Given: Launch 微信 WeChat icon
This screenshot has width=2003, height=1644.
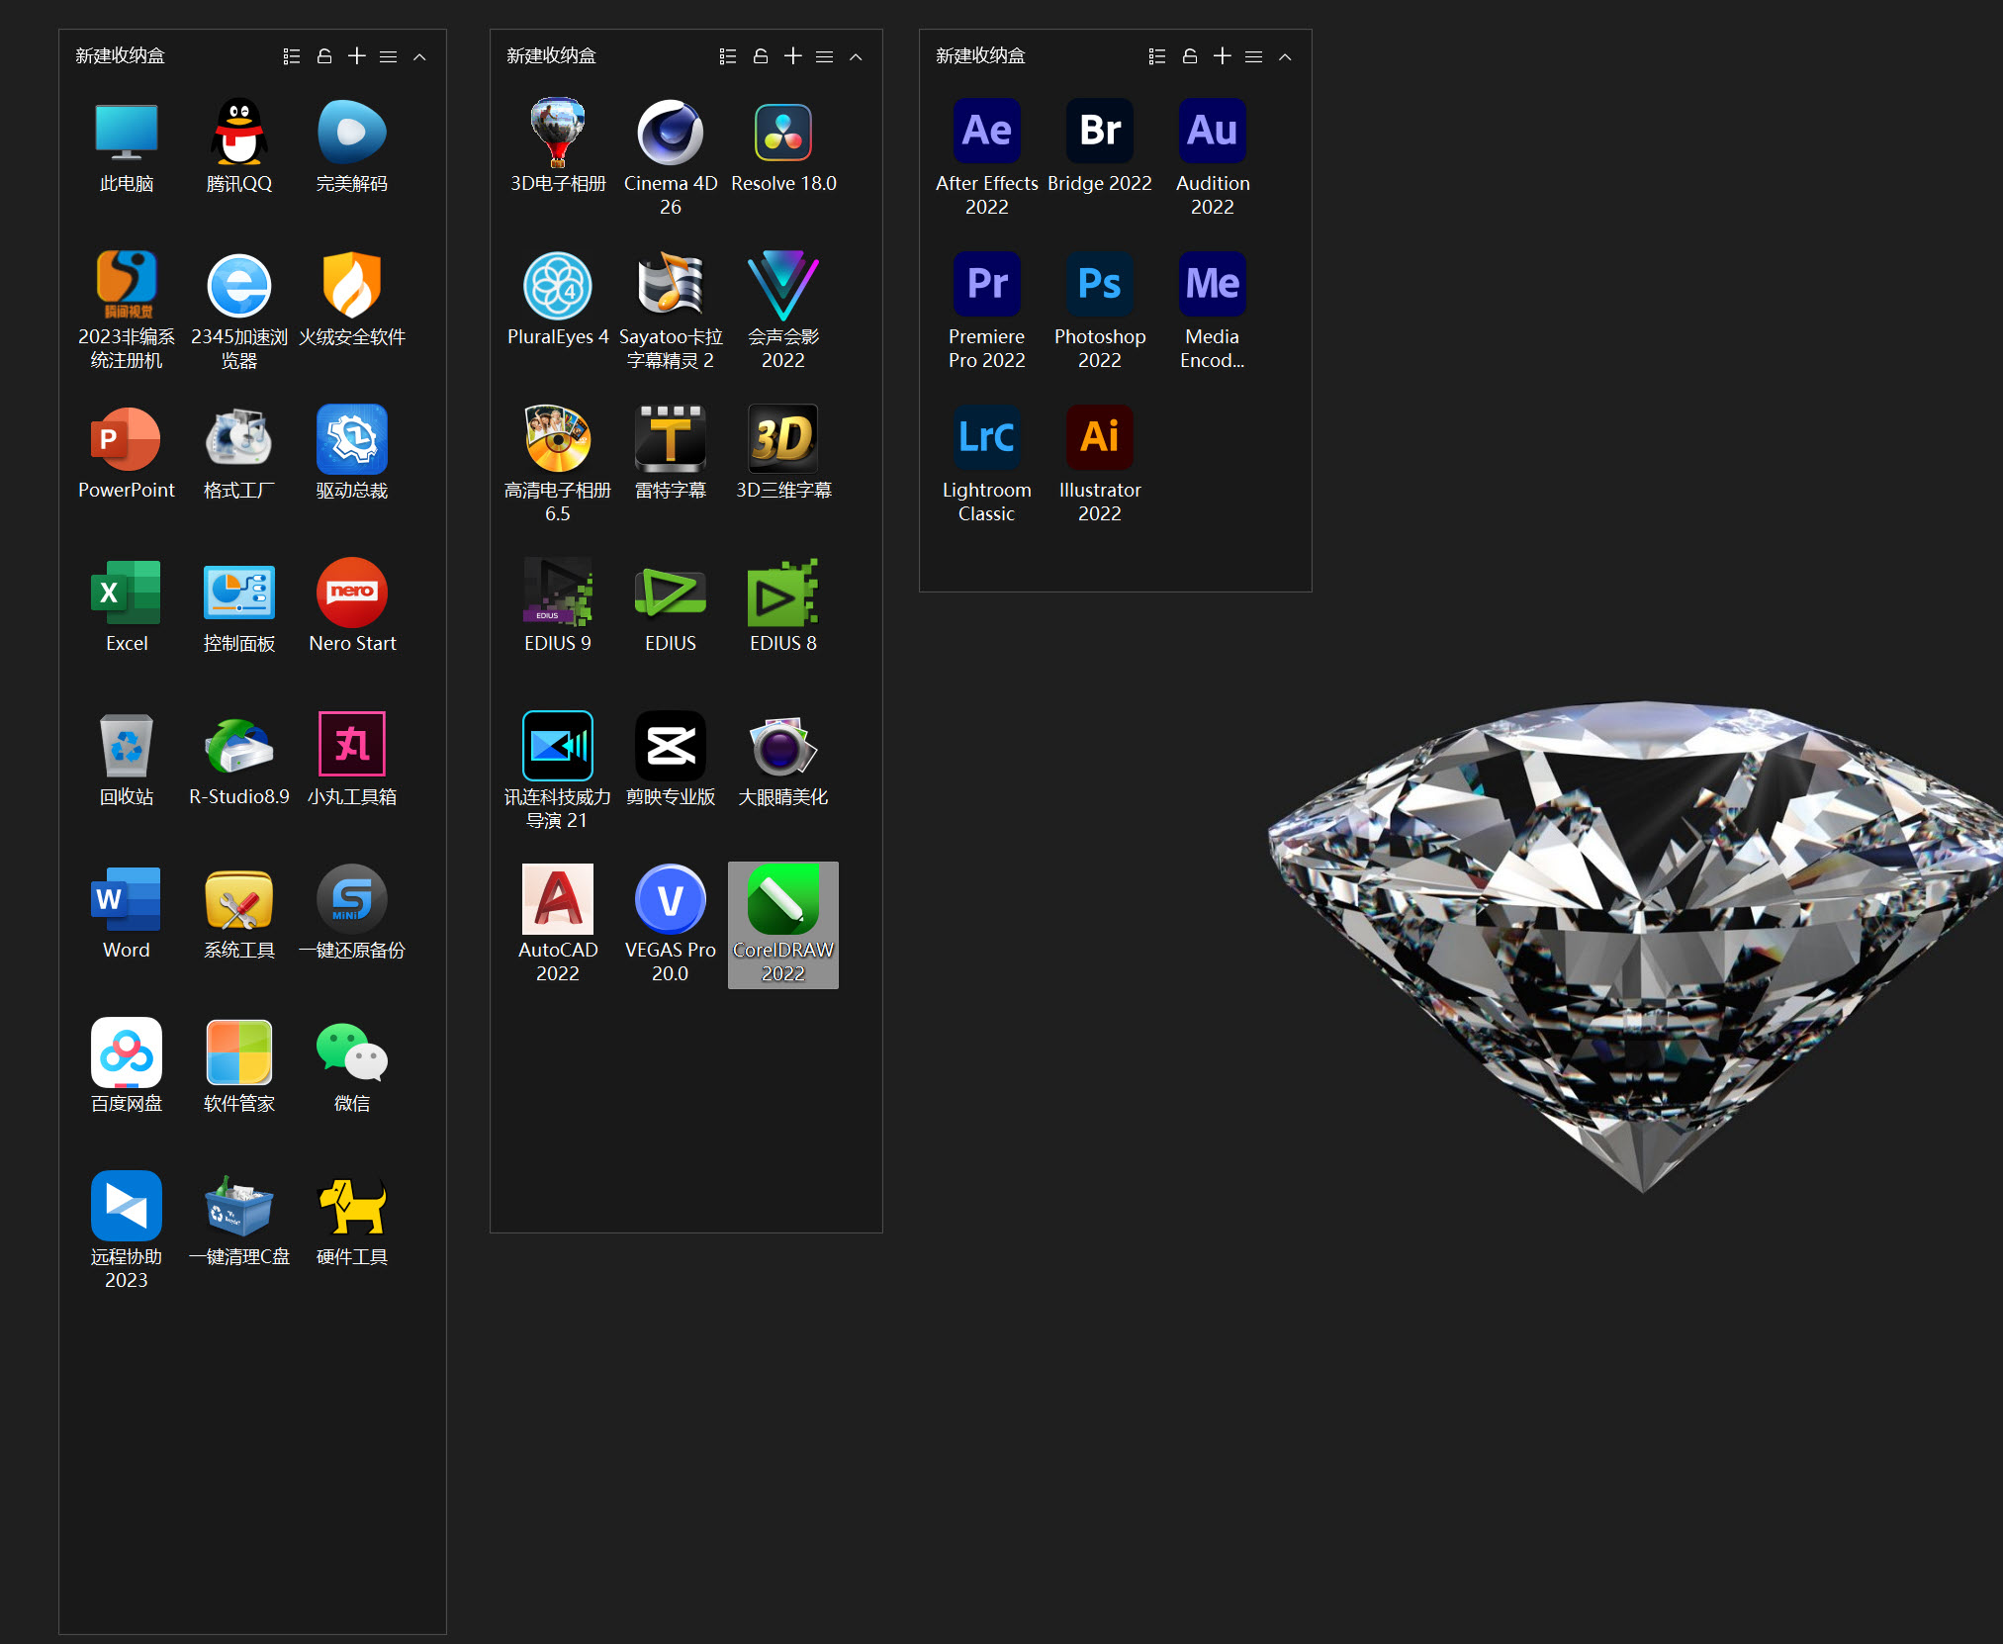Looking at the screenshot, I should (352, 1052).
